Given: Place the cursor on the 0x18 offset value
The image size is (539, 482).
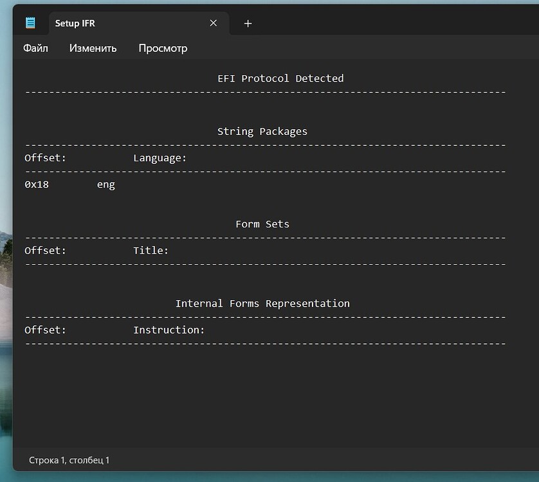Looking at the screenshot, I should (x=37, y=184).
